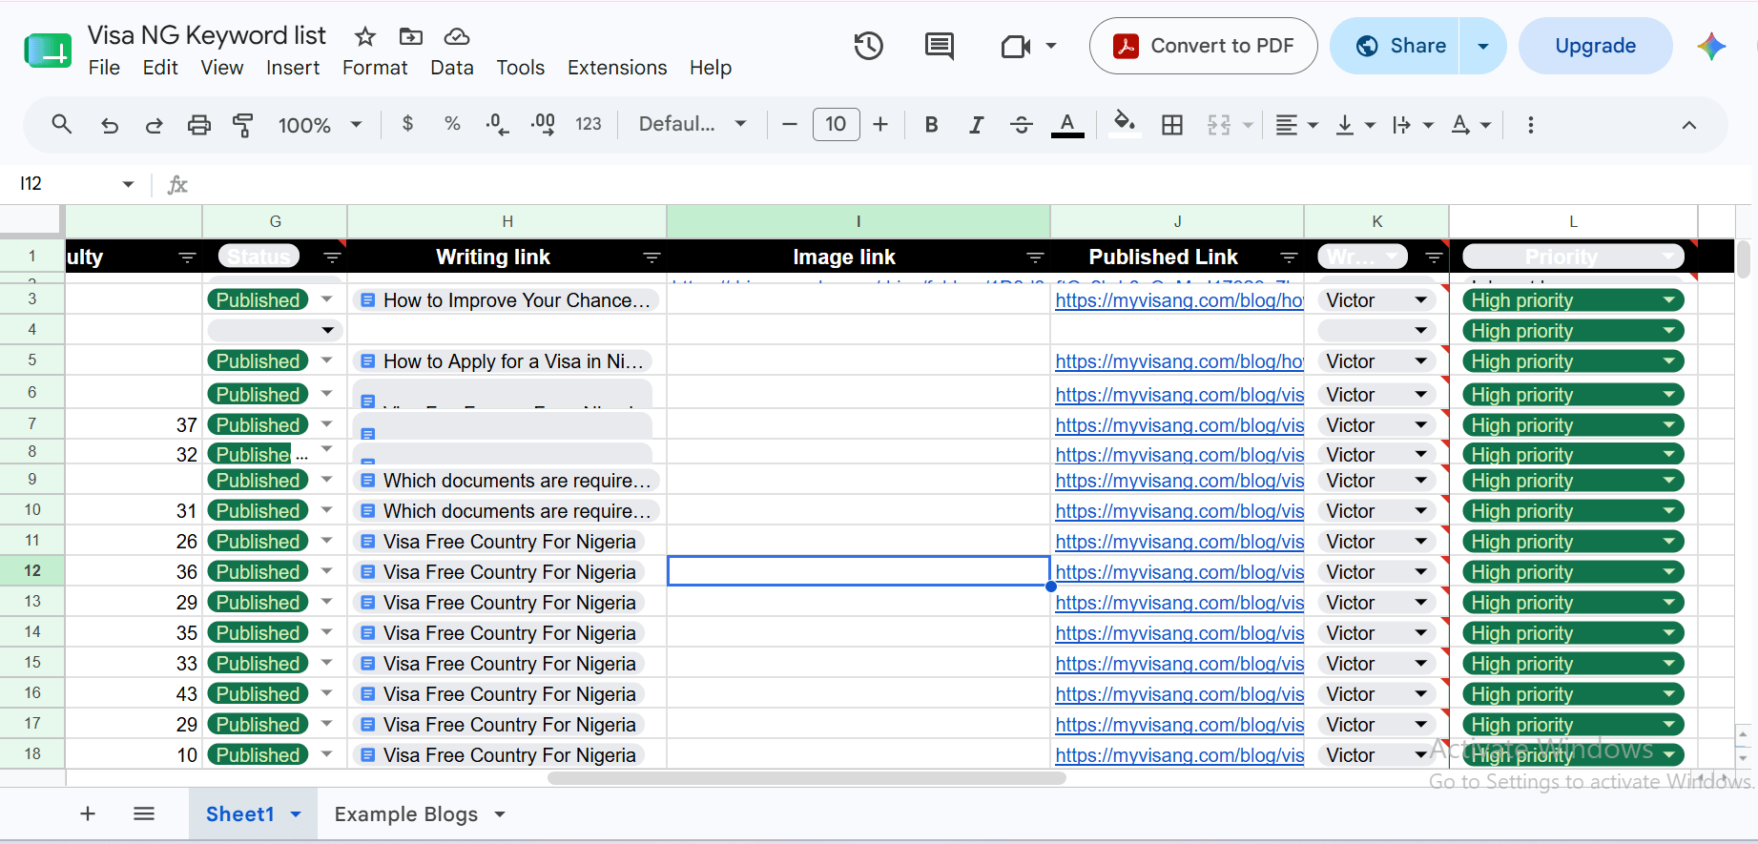Viewport: 1758px width, 844px height.
Task: Open the Google Sheets home icon
Action: 48,50
